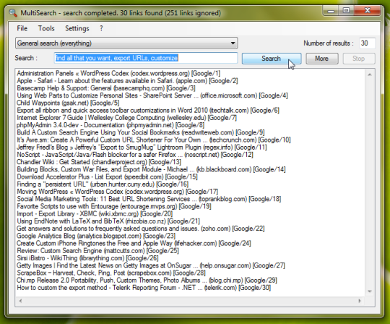Open the Settings menu
Viewport: 390px width, 324px height.
tap(77, 28)
